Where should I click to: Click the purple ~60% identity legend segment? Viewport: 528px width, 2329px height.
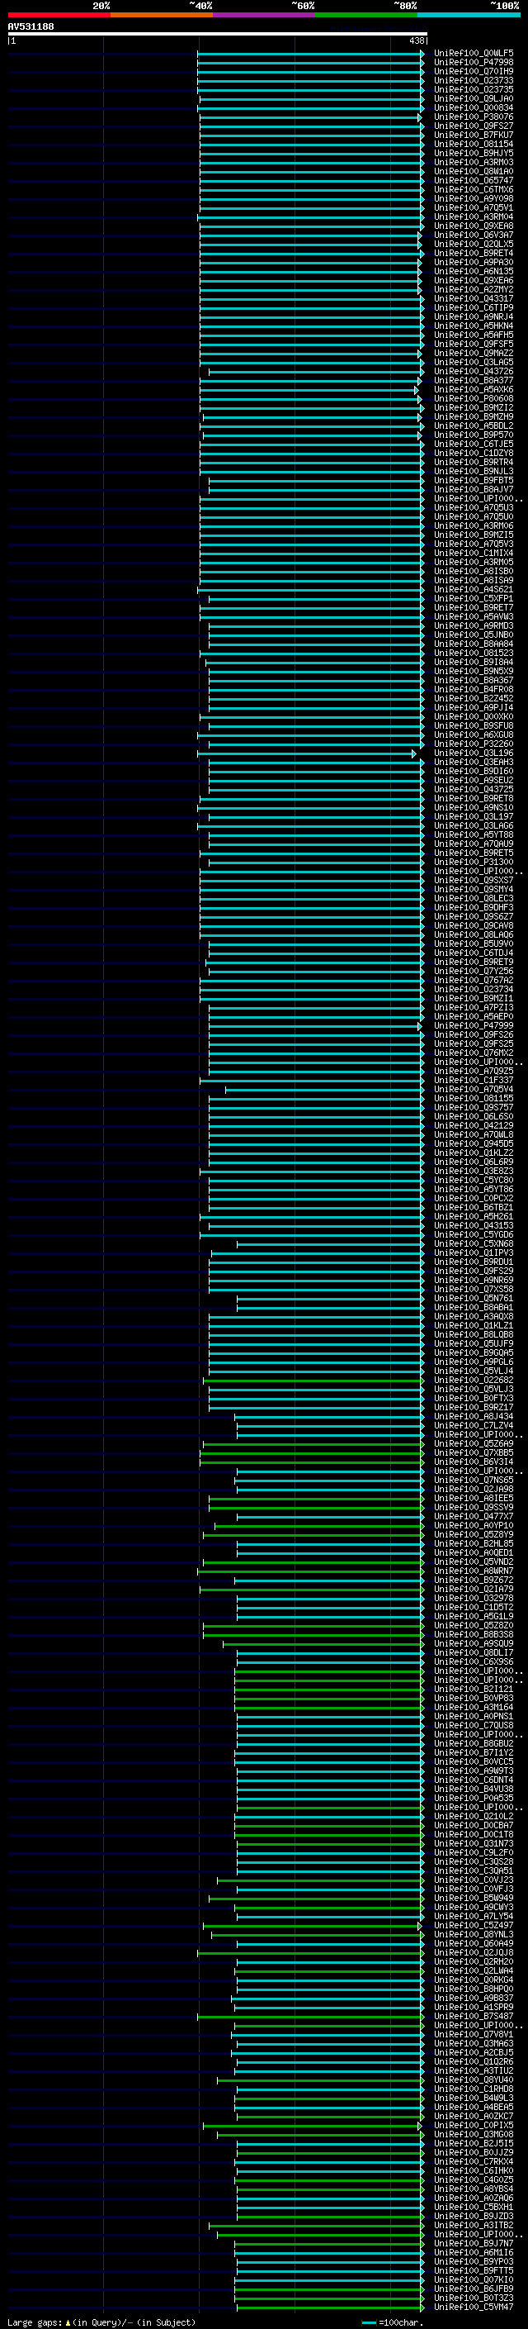pyautogui.click(x=265, y=15)
